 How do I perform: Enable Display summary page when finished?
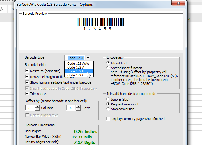[x=108, y=118]
